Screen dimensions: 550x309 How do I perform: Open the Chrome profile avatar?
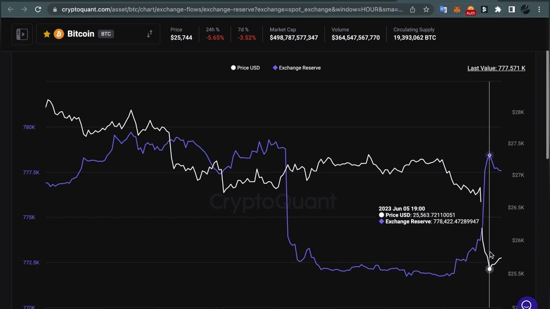[526, 9]
